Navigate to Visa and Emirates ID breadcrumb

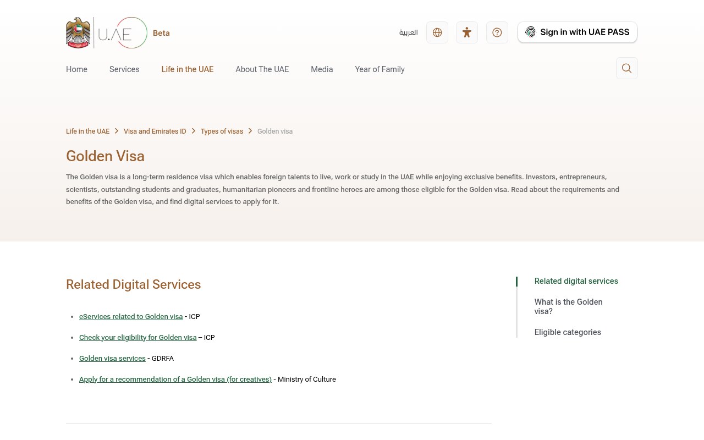(155, 131)
